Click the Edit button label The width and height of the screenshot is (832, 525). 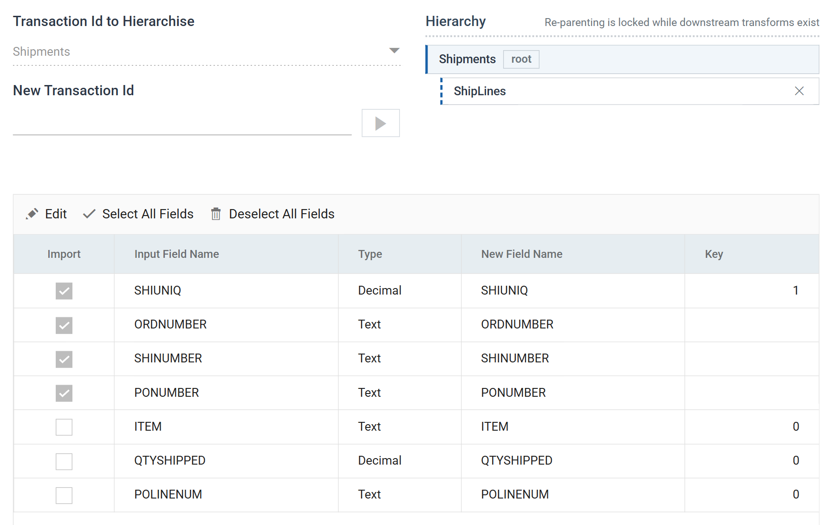pos(56,214)
